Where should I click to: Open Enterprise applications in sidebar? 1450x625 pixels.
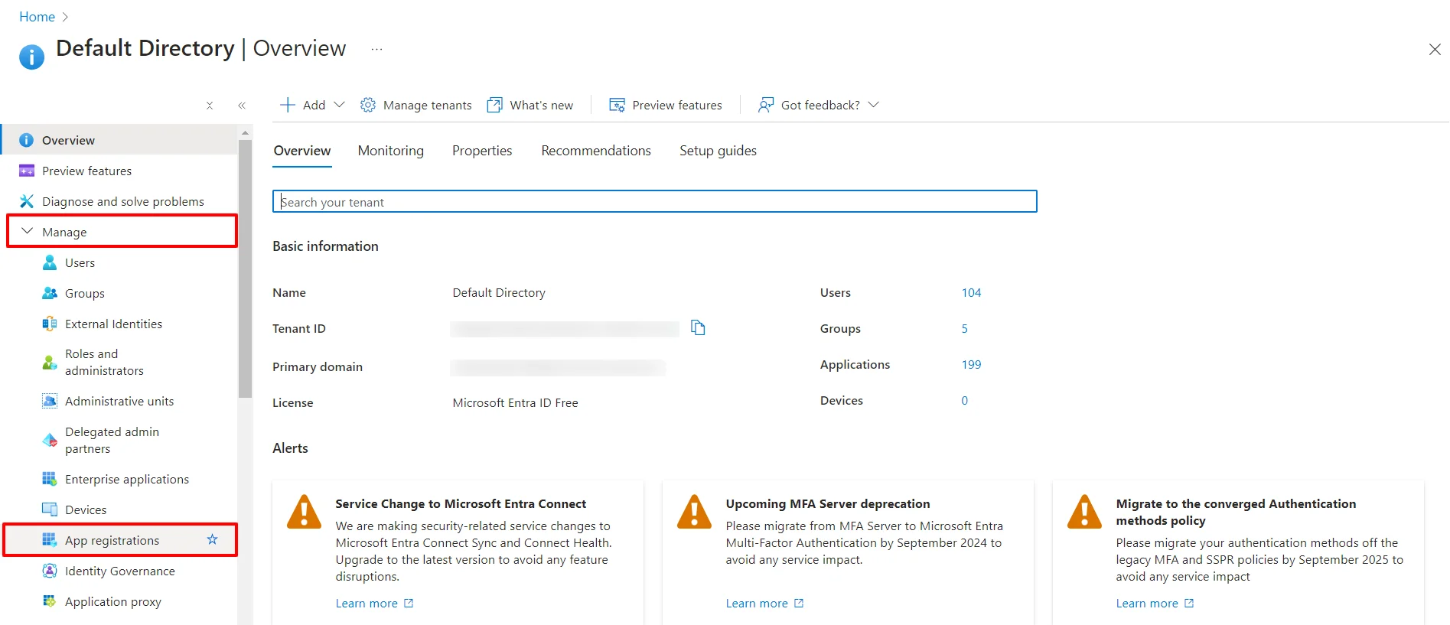[127, 479]
